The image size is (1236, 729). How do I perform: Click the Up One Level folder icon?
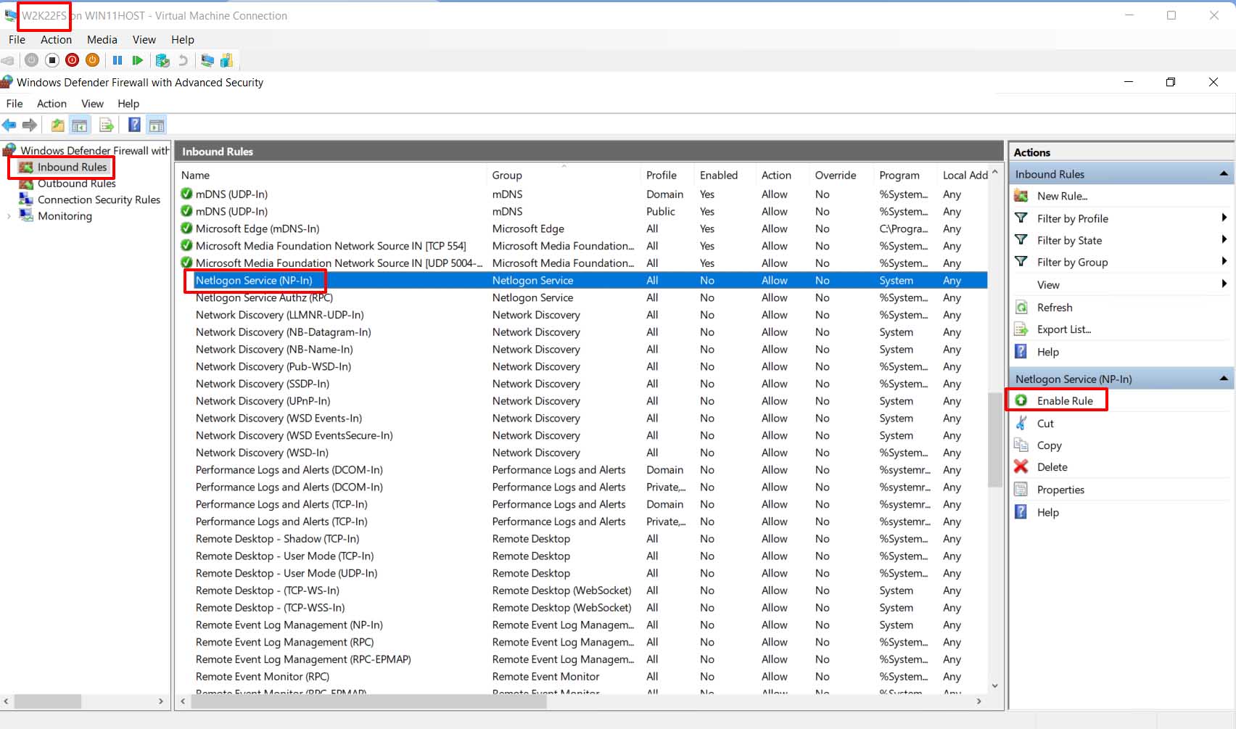(x=57, y=125)
